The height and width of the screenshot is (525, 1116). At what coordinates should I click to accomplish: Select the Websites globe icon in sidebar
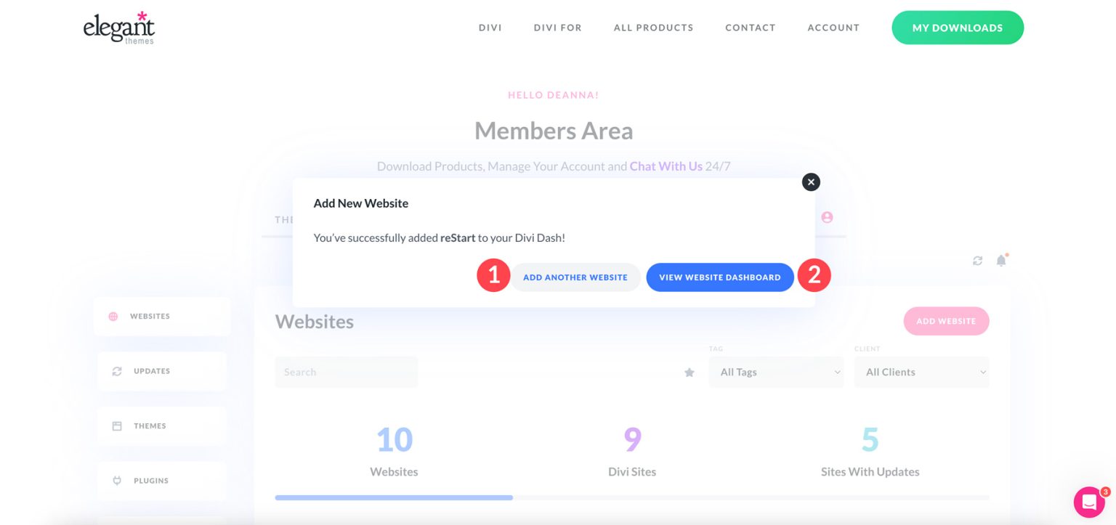click(114, 316)
